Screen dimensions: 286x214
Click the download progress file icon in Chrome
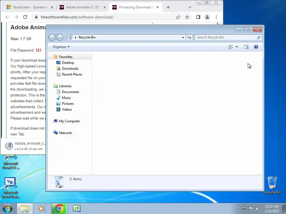click(x=9, y=146)
